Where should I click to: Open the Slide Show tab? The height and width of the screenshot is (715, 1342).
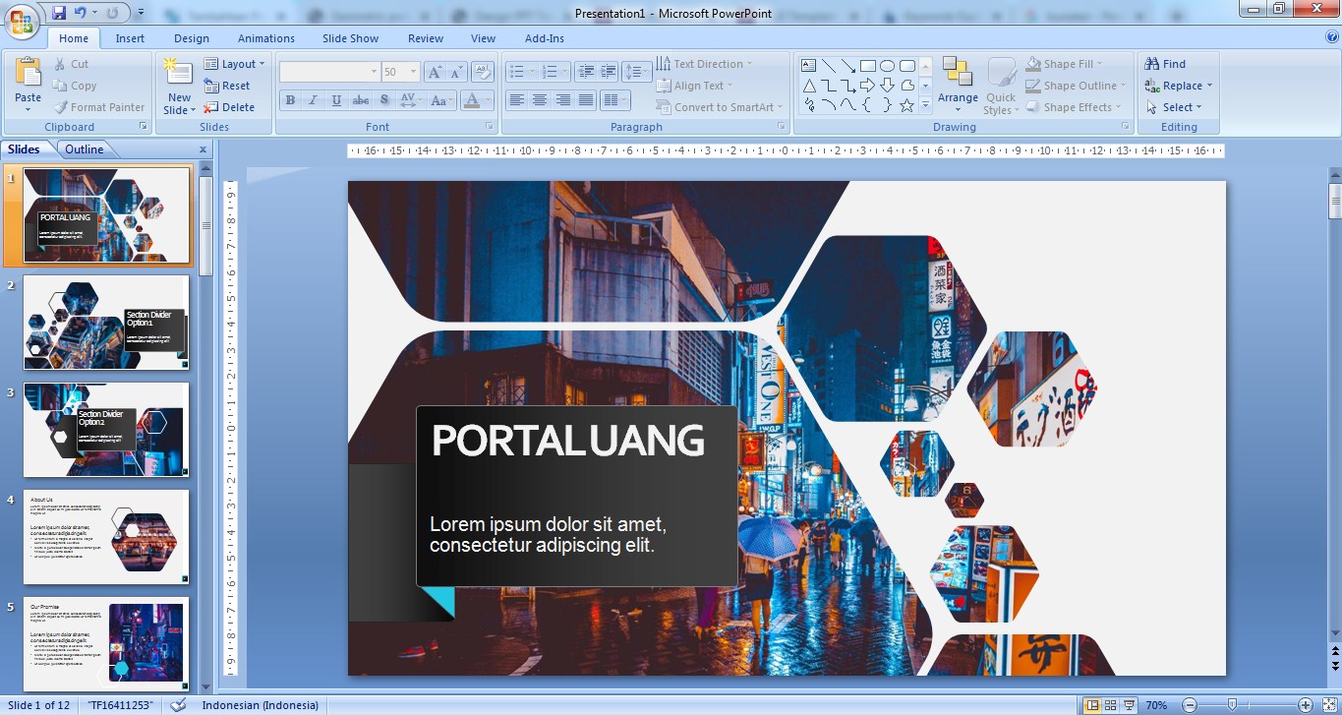(x=351, y=38)
